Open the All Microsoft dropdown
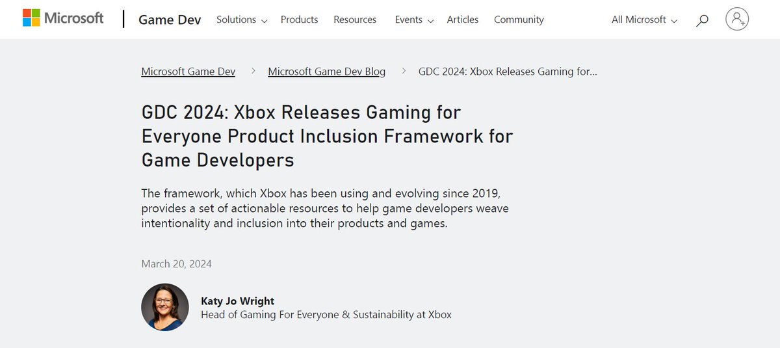780x348 pixels. tap(644, 20)
